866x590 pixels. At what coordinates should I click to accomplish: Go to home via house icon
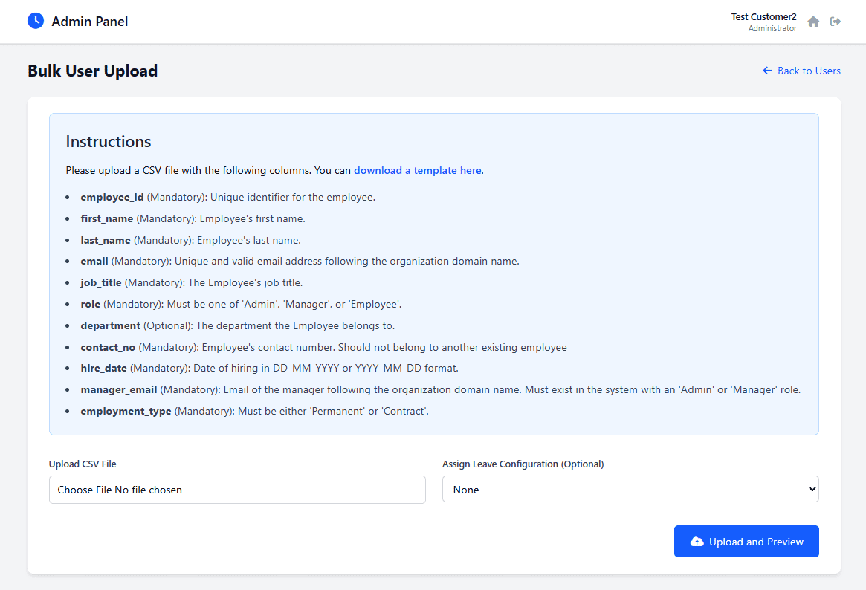813,22
